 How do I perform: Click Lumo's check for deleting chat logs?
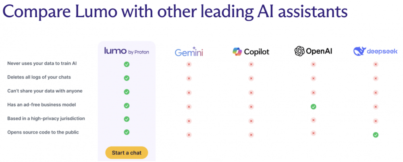(127, 78)
